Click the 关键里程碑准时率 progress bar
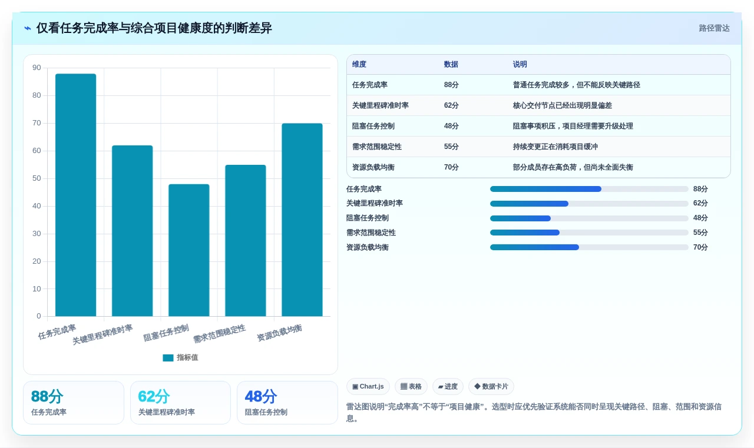Image resolution: width=754 pixels, height=448 pixels. tap(589, 204)
